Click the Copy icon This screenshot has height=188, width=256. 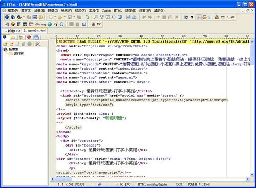click(164, 17)
